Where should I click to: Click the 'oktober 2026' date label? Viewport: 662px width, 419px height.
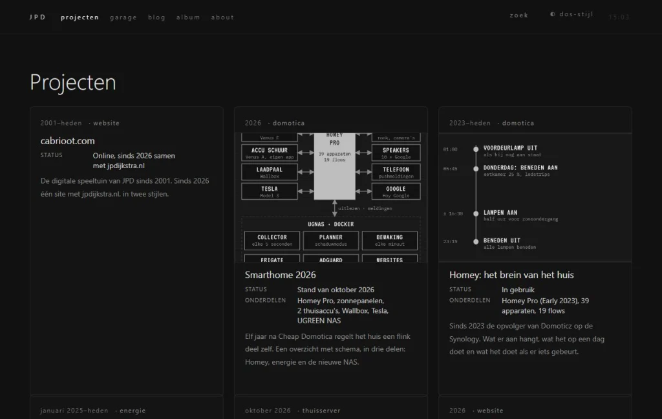tap(268, 411)
